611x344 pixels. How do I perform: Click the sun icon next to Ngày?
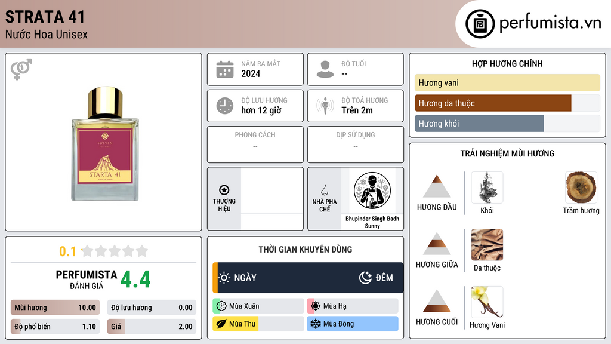pyautogui.click(x=224, y=278)
